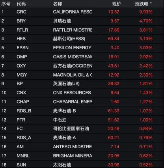Select the CNX RESOURCES row
The height and width of the screenshot is (168, 164).
[x=82, y=93]
